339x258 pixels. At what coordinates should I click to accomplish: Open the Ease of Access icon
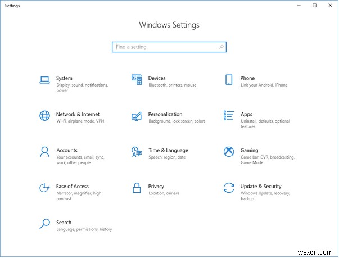pyautogui.click(x=44, y=188)
